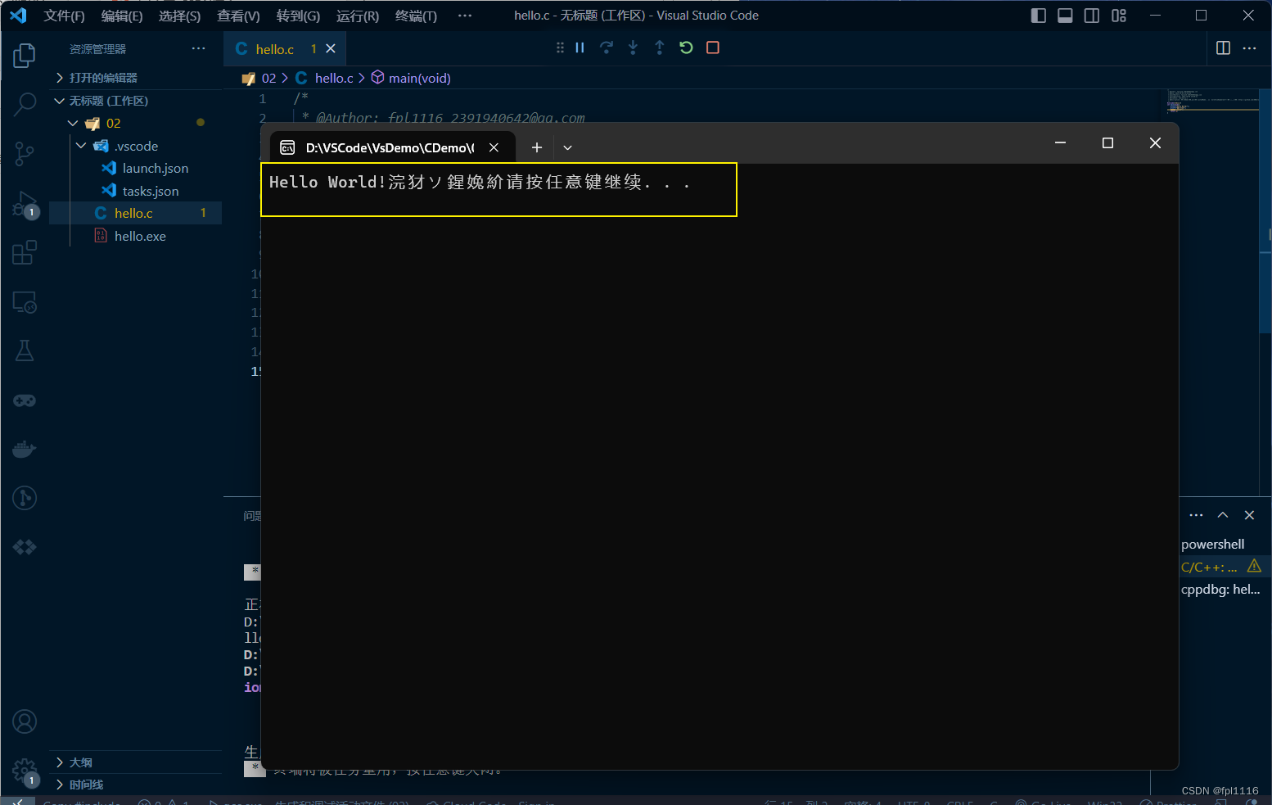Collapse the 02 folder in Explorer

coord(73,123)
